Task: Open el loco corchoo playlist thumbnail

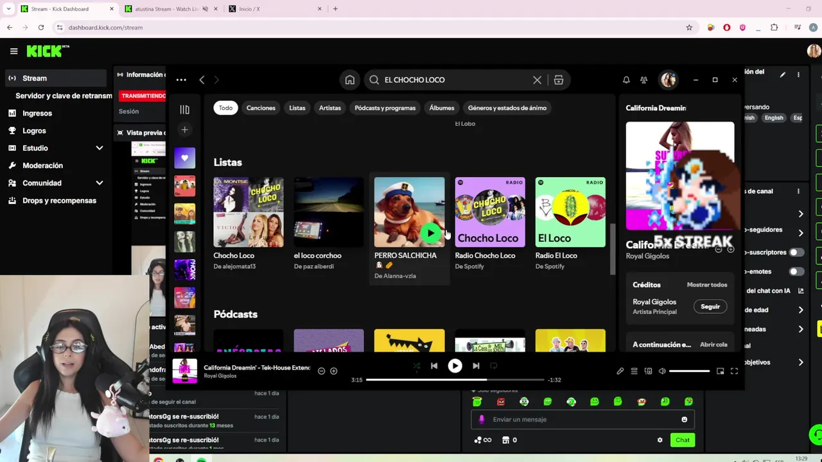Action: 329,212
